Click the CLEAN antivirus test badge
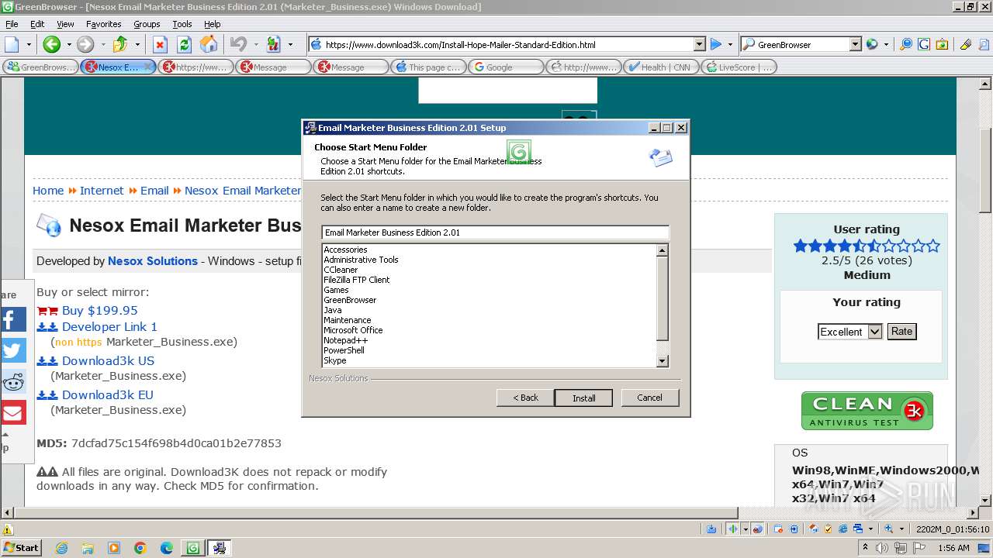Viewport: 993px width, 558px height. pyautogui.click(x=867, y=411)
